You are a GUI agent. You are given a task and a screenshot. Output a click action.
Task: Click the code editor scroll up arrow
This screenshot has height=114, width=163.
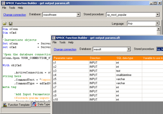(x=159, y=29)
